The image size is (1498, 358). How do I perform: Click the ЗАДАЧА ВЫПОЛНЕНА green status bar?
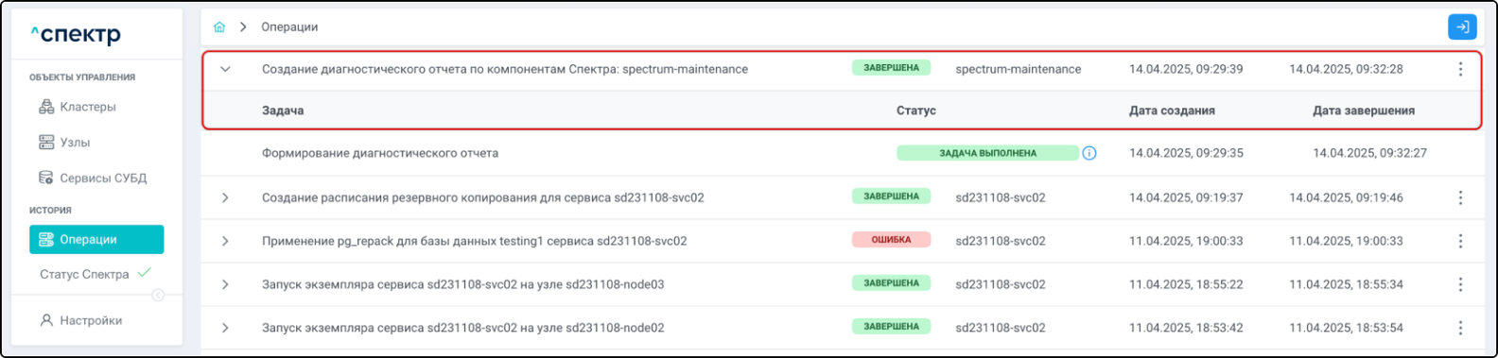987,153
